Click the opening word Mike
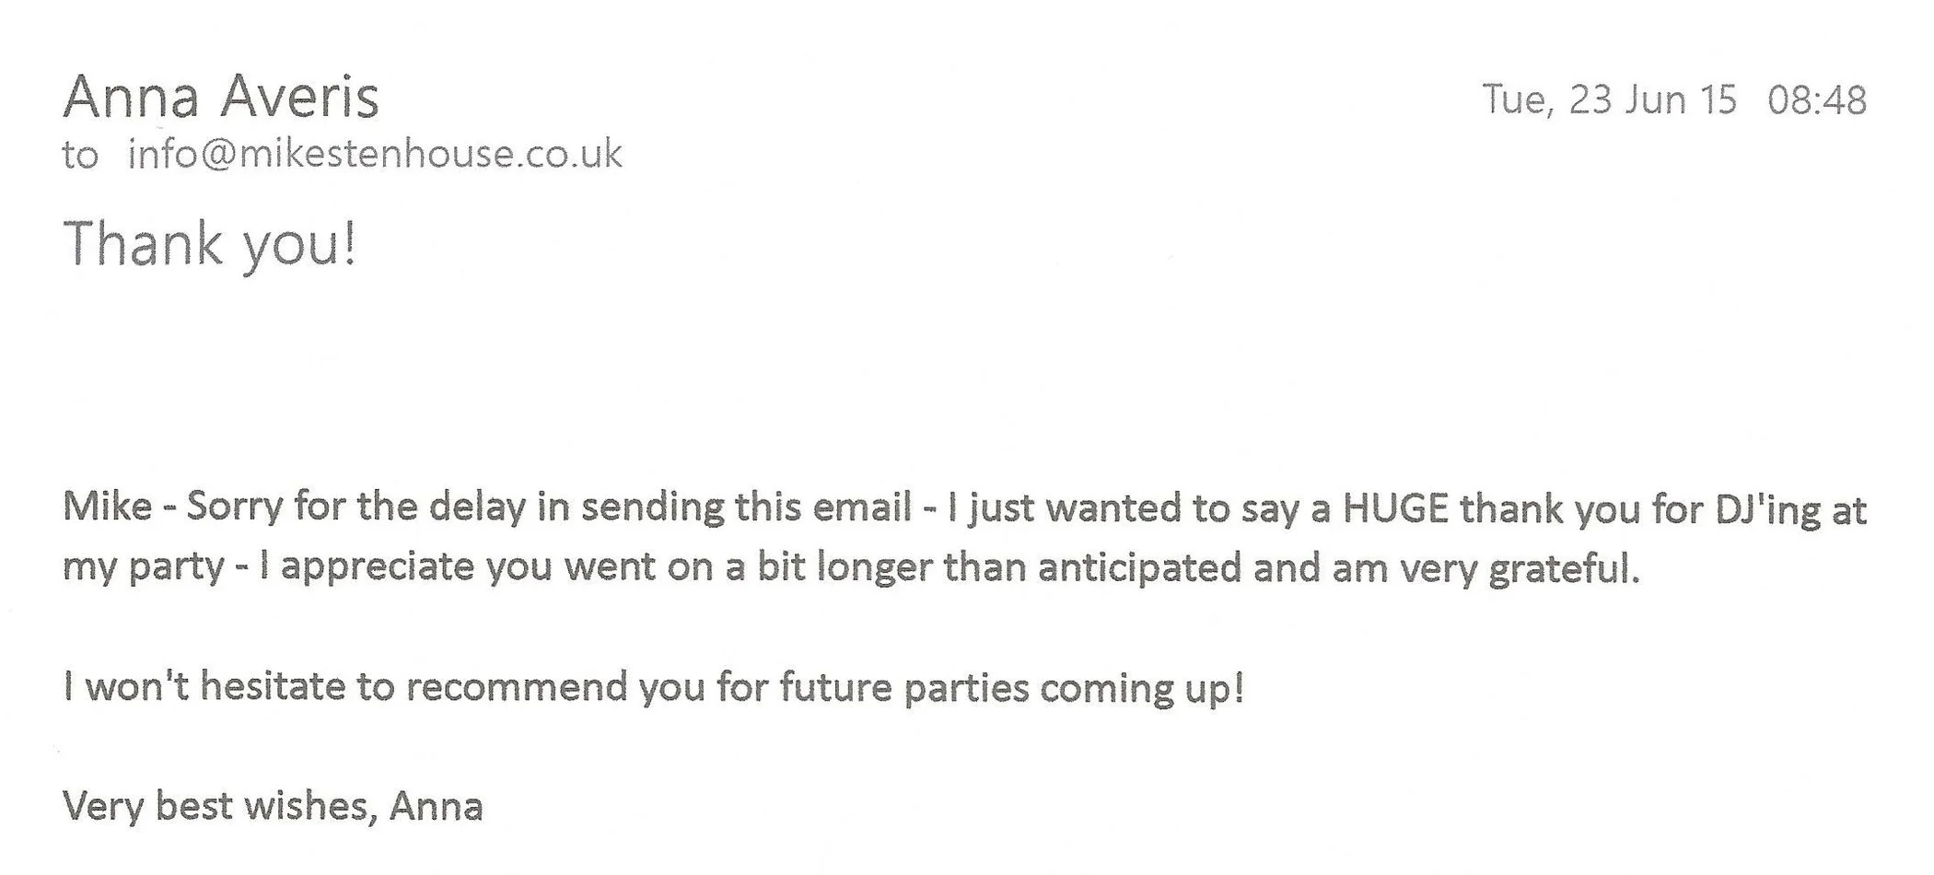Screen dimensions: 1934x875 107,507
